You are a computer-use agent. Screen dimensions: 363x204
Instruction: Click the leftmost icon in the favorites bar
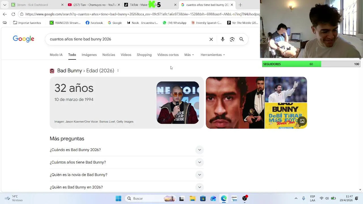click(x=5, y=23)
